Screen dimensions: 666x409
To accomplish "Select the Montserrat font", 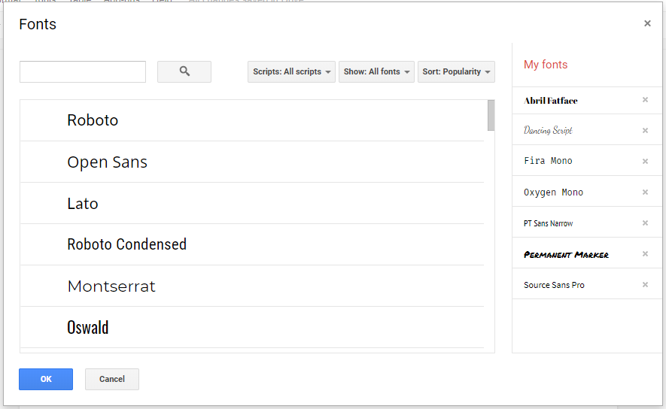I will tap(252, 286).
